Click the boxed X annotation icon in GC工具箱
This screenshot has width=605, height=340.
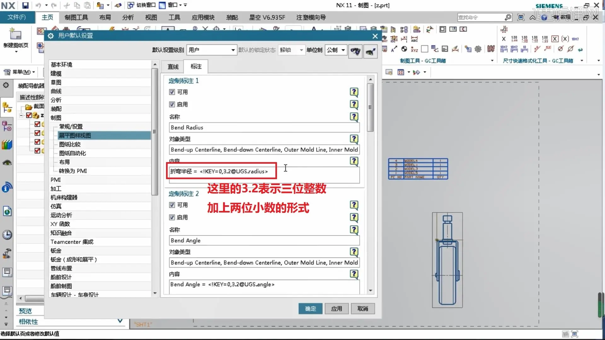555,39
